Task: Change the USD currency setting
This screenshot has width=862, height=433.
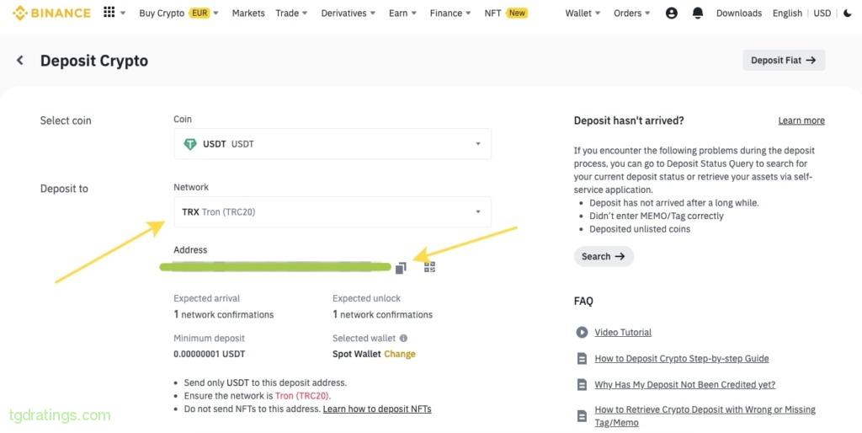Action: pyautogui.click(x=822, y=13)
